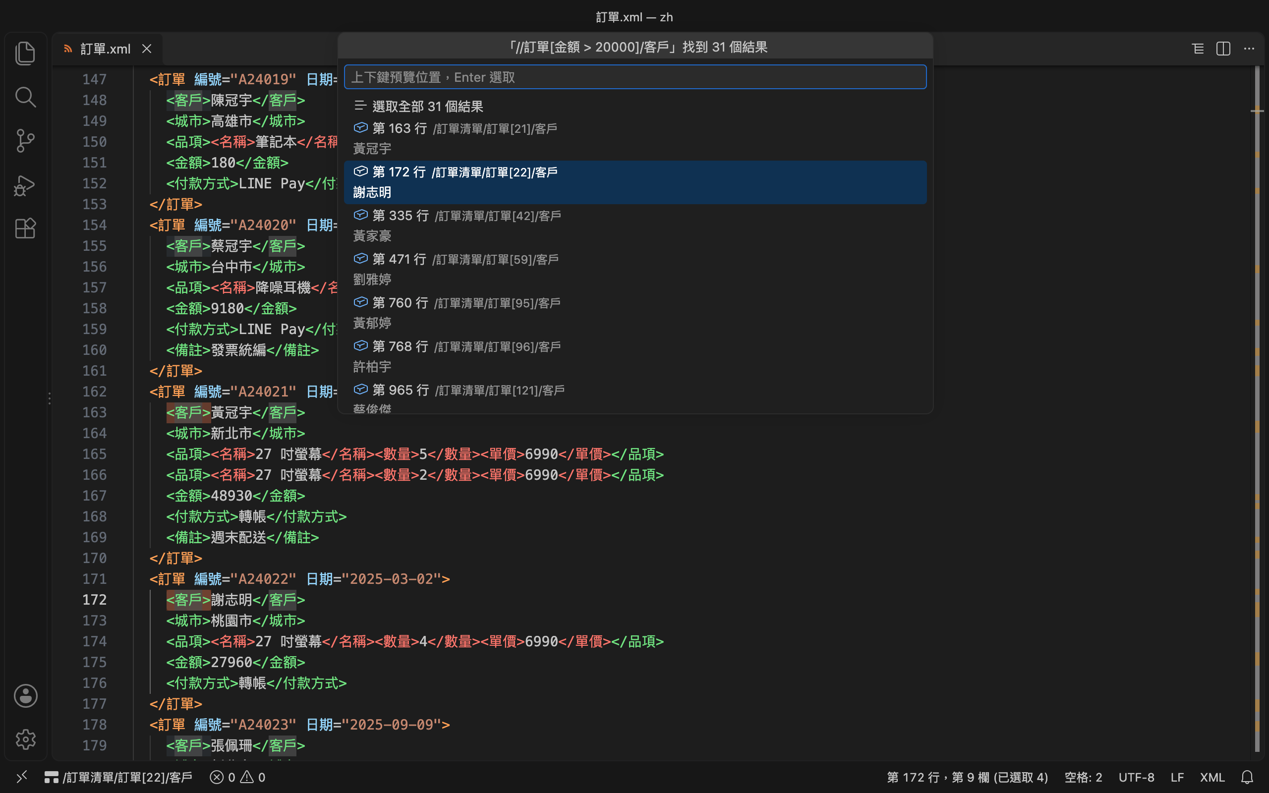Open the Source Control view
Image resolution: width=1269 pixels, height=793 pixels.
25,141
